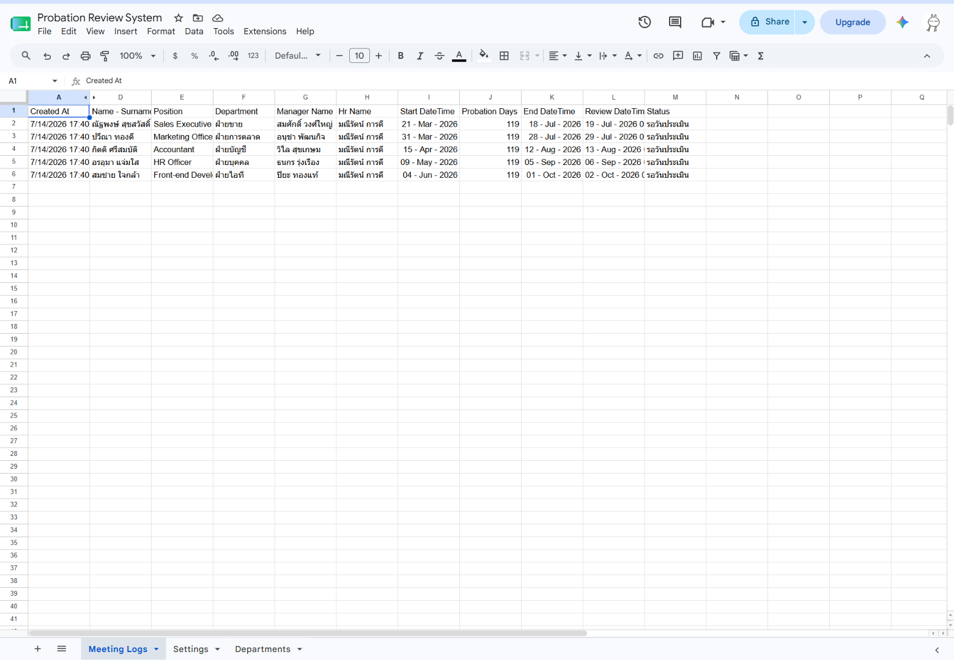Screen dimensions: 954x660
Task: Open the Gemini sparkle assistant
Action: [902, 22]
